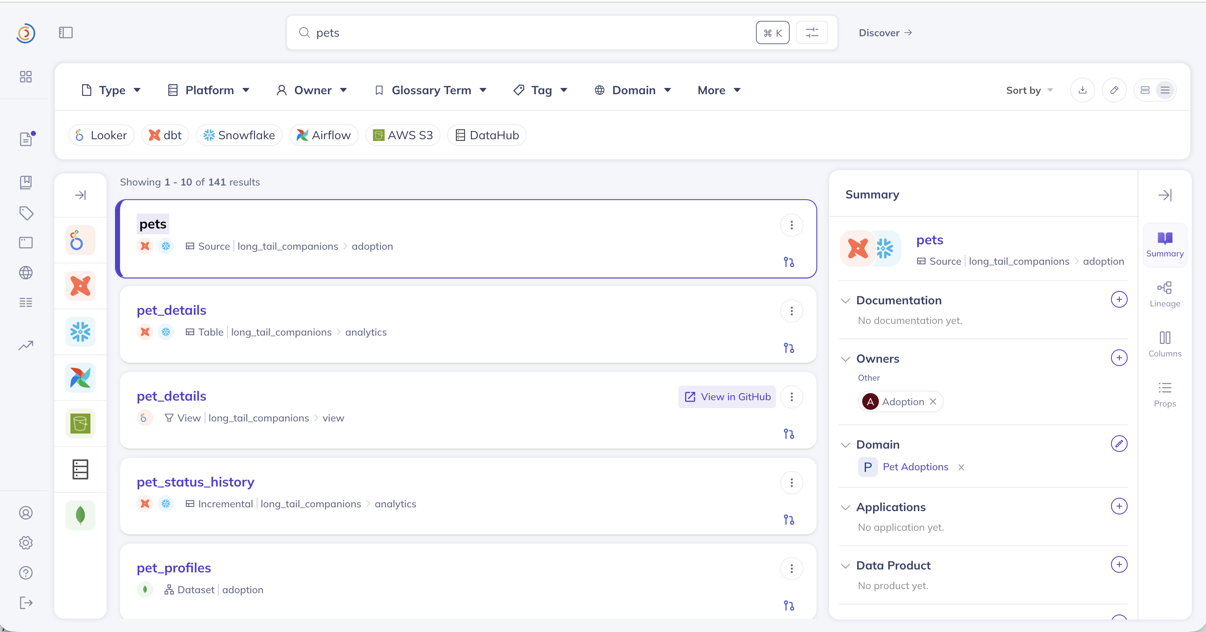Open three-dot menu on pets result

pos(792,226)
